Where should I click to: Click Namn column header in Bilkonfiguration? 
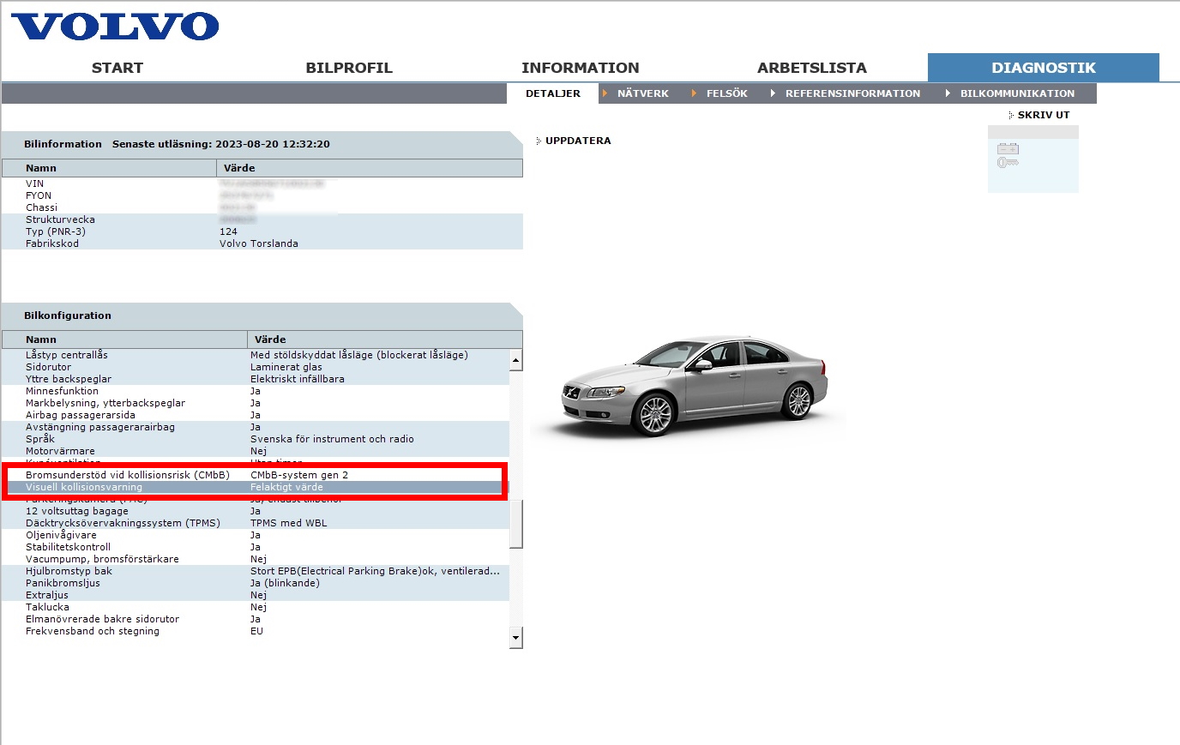[x=124, y=339]
